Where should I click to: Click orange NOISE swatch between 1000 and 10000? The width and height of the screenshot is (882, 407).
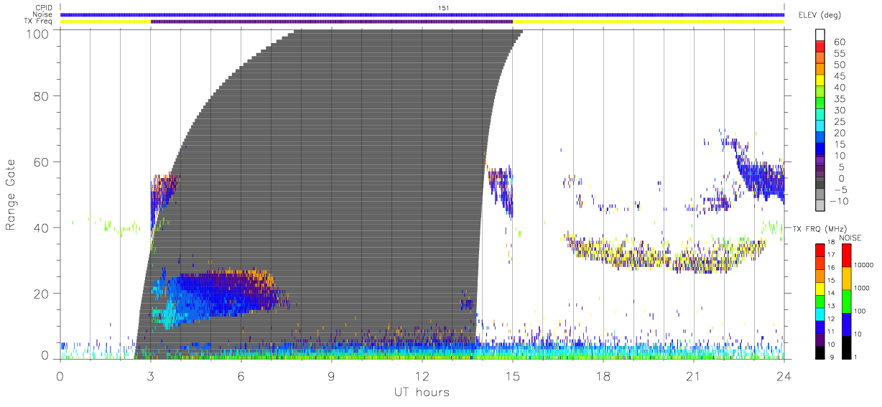845,279
